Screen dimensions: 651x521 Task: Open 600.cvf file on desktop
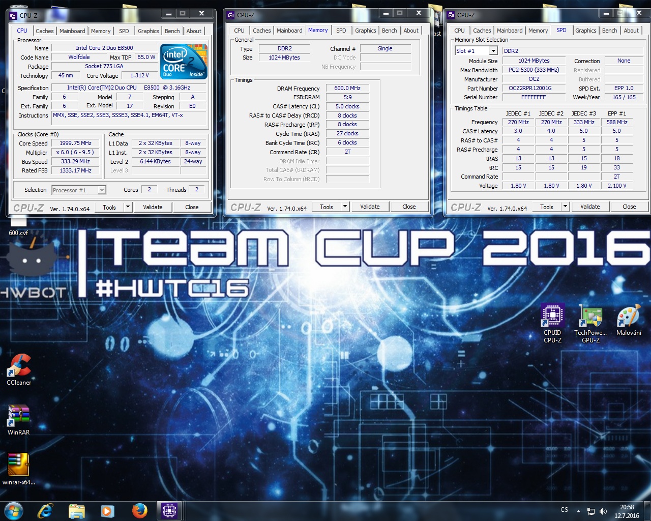(18, 227)
